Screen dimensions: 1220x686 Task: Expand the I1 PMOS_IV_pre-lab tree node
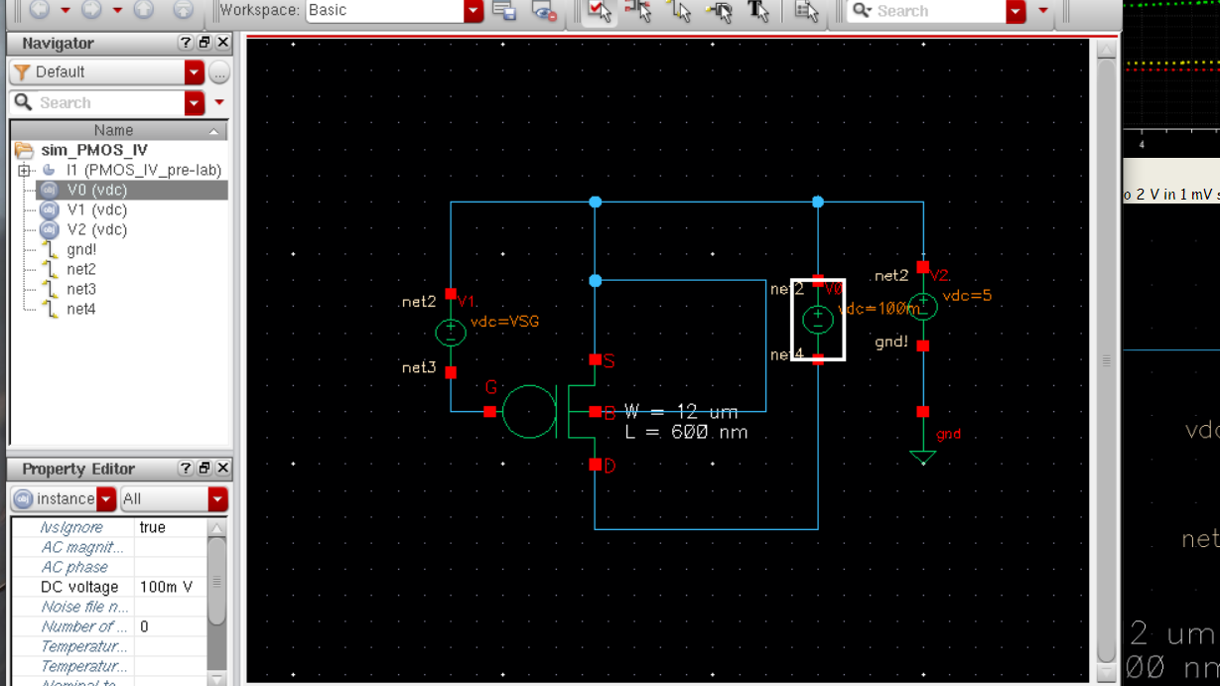(25, 171)
